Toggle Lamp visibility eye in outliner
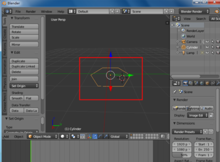The width and height of the screenshot is (220, 162). (x=207, y=52)
